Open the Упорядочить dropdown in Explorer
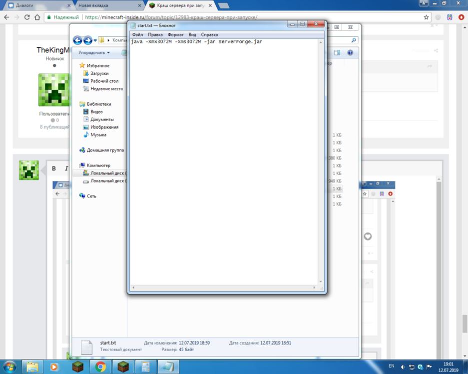Screen dimensions: 468x374 94,52
